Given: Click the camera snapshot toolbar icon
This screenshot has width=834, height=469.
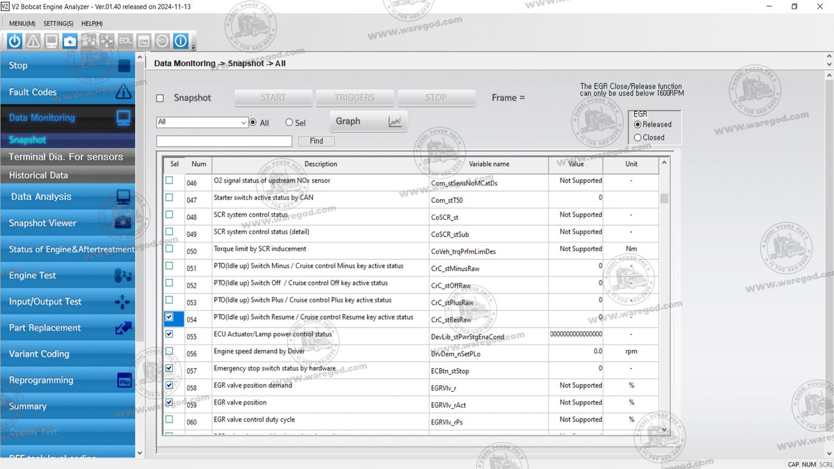Looking at the screenshot, I should [69, 41].
